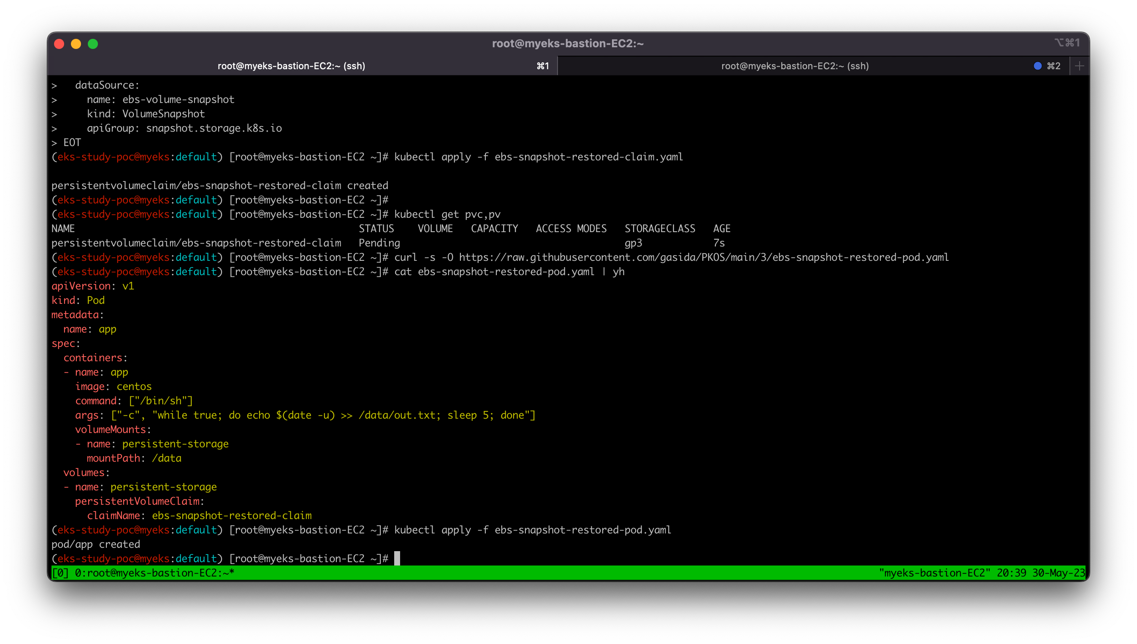Click the yellow minimize window button
1137x644 pixels.
click(x=76, y=44)
